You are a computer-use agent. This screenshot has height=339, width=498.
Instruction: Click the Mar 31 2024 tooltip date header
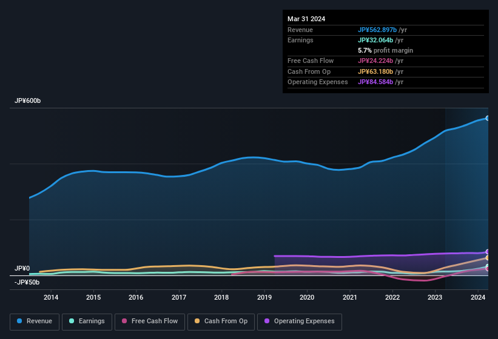(x=306, y=19)
